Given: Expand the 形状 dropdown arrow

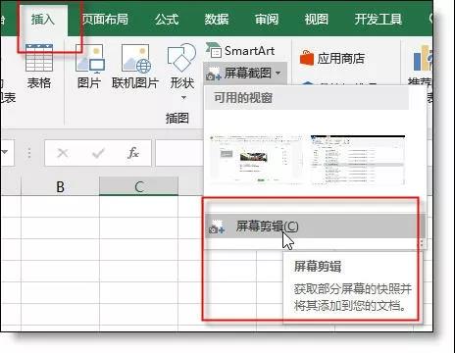Looking at the screenshot, I should pos(183,98).
